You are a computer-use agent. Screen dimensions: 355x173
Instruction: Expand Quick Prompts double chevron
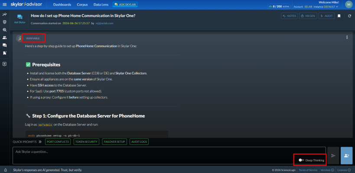(x=40, y=142)
